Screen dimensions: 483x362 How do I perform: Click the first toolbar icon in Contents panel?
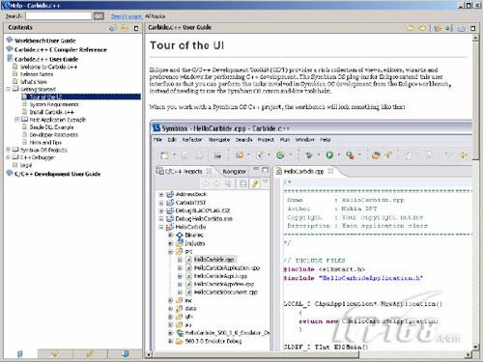(x=112, y=28)
